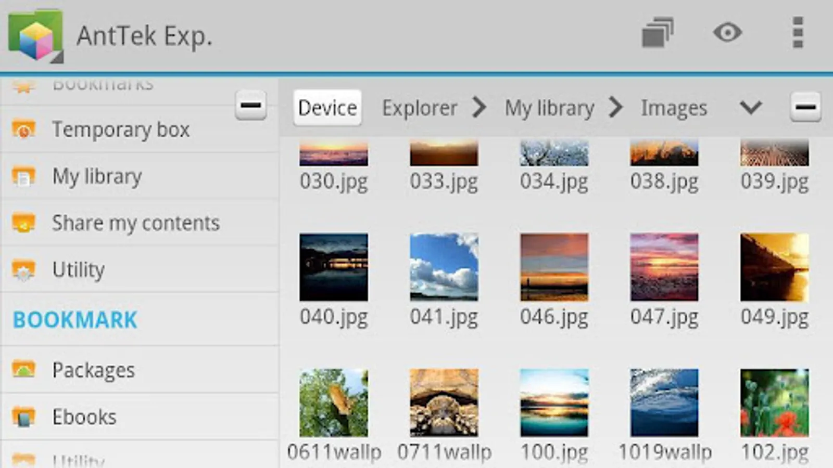Open the 034.jpg image file
The height and width of the screenshot is (468, 833).
click(x=554, y=166)
